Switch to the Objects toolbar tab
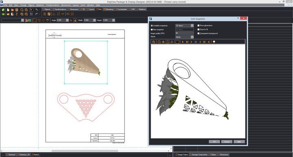The image size is (293, 157). click(46, 9)
